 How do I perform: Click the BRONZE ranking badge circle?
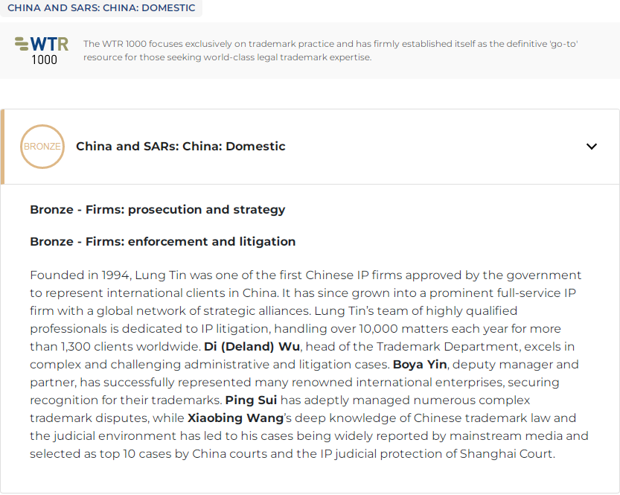[42, 147]
